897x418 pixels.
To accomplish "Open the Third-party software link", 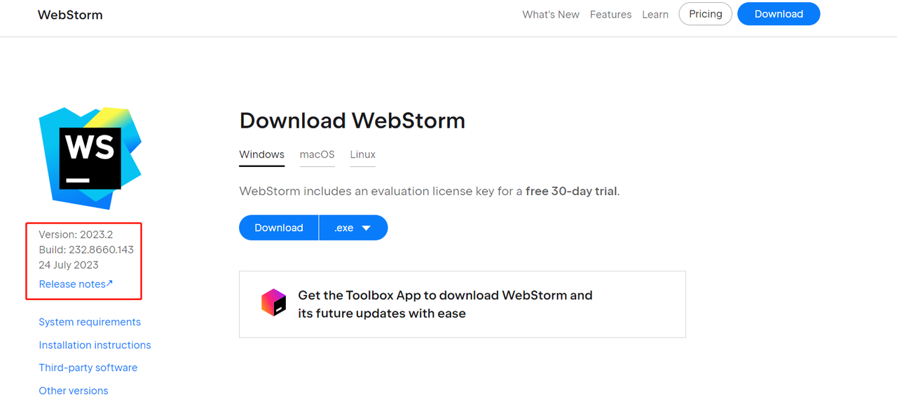I will pyautogui.click(x=88, y=368).
